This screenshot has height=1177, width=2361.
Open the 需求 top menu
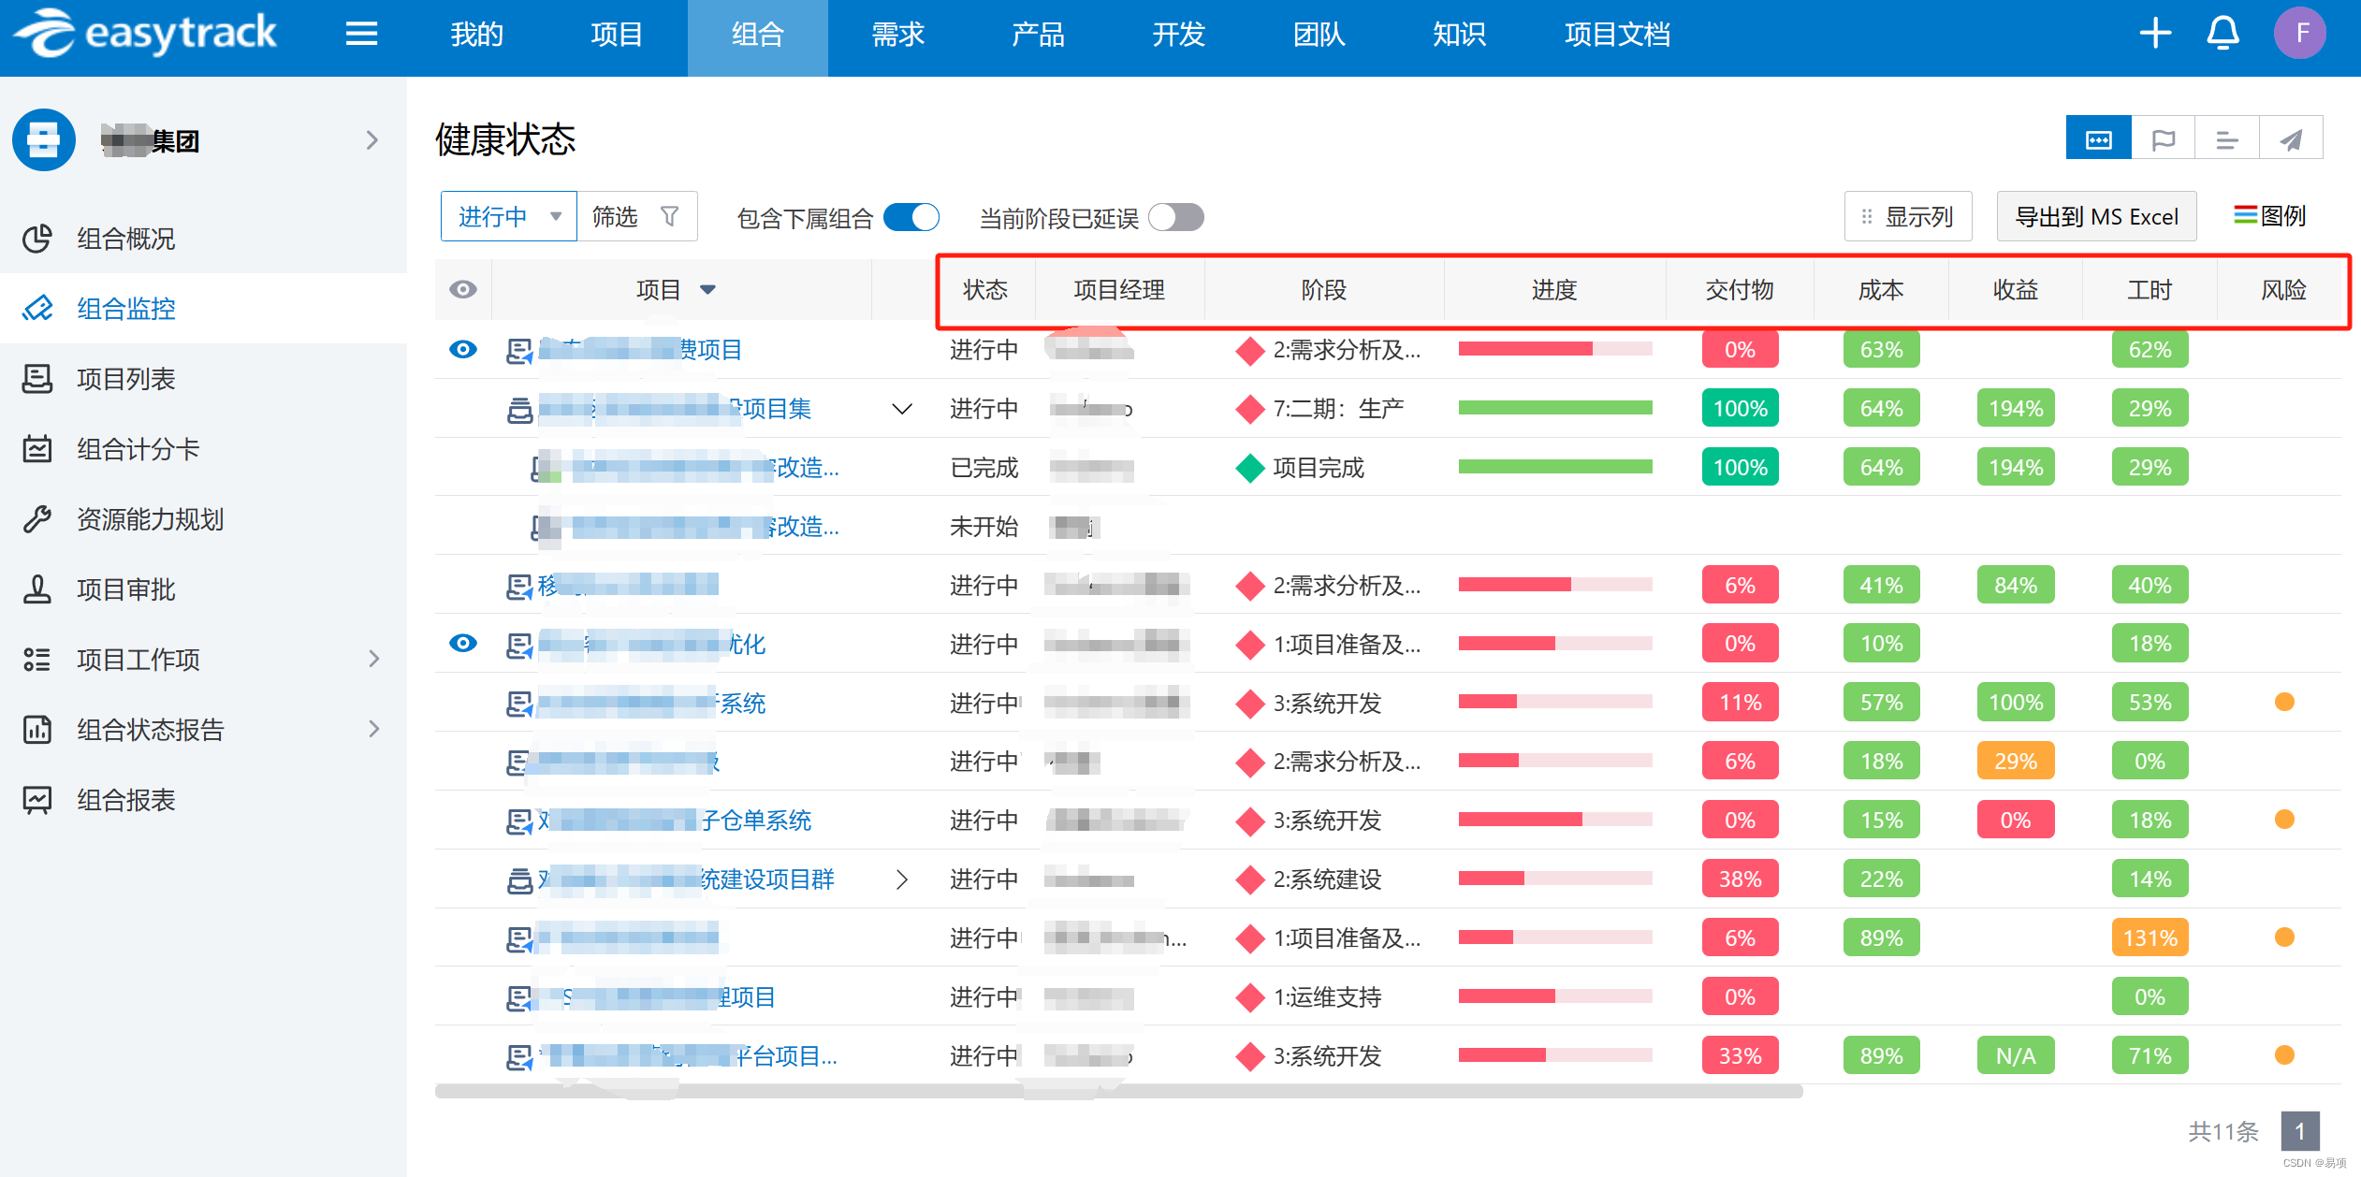897,36
